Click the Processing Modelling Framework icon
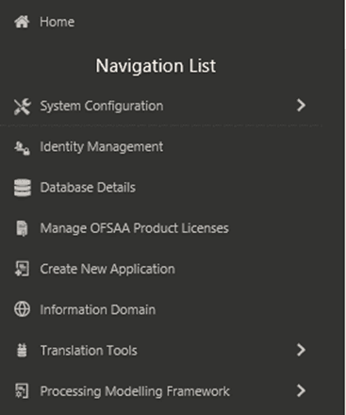Viewport: 346px width, 415px height. point(22,391)
